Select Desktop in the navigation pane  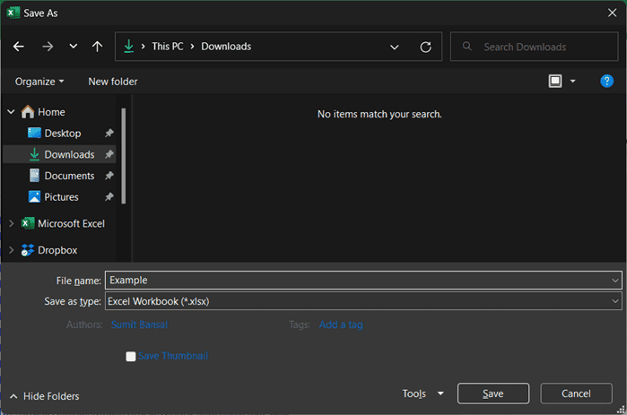click(62, 134)
